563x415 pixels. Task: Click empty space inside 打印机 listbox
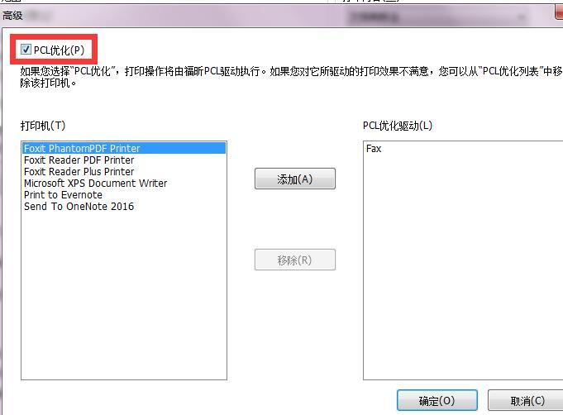(x=124, y=294)
